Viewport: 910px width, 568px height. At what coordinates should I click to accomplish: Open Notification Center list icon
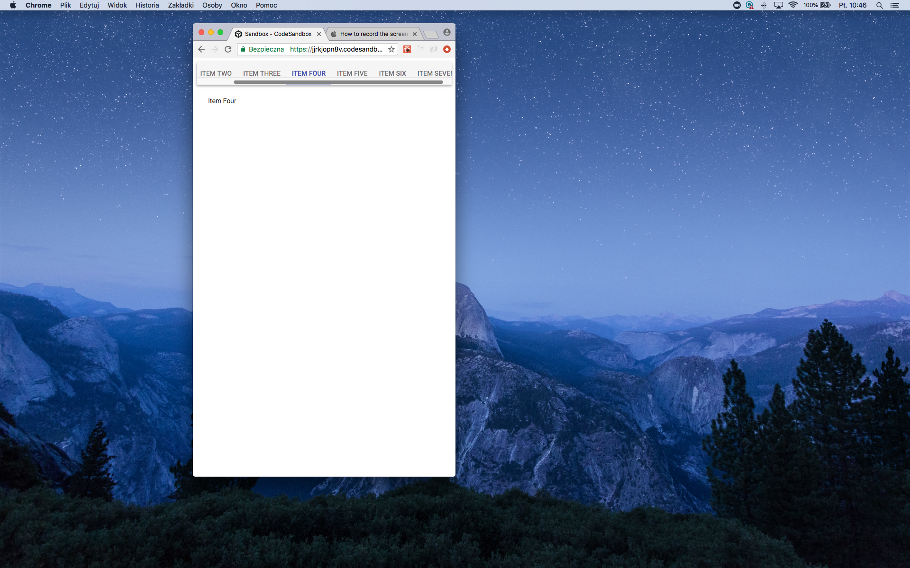pyautogui.click(x=895, y=5)
